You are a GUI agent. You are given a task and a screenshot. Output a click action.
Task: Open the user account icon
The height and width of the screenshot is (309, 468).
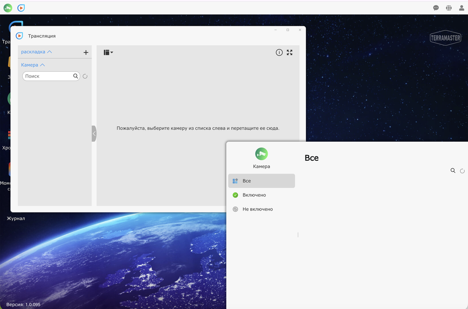(461, 8)
